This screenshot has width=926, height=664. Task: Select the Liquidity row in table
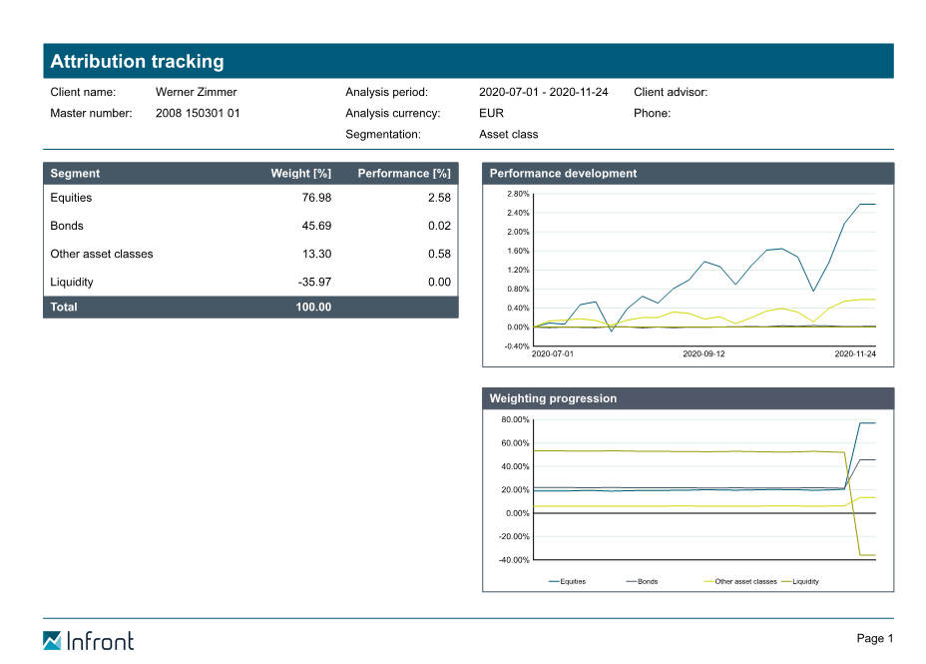249,282
